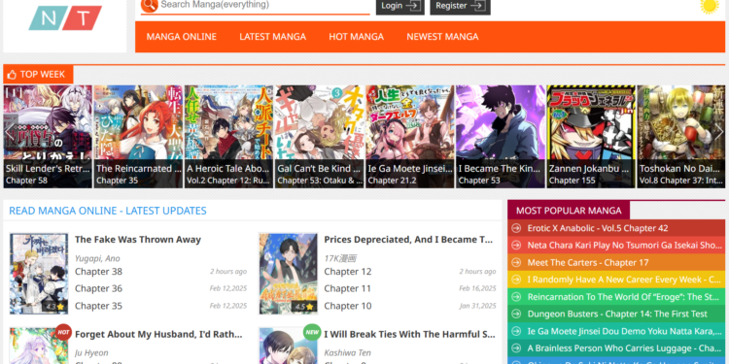Open the HOT MANGA menu item
Viewport: 729px width, 364px height.
(x=356, y=37)
